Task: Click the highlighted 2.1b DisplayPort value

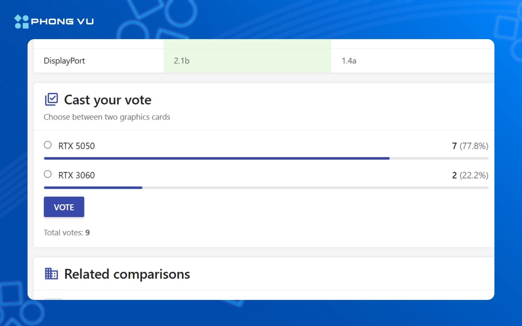Action: click(x=182, y=61)
